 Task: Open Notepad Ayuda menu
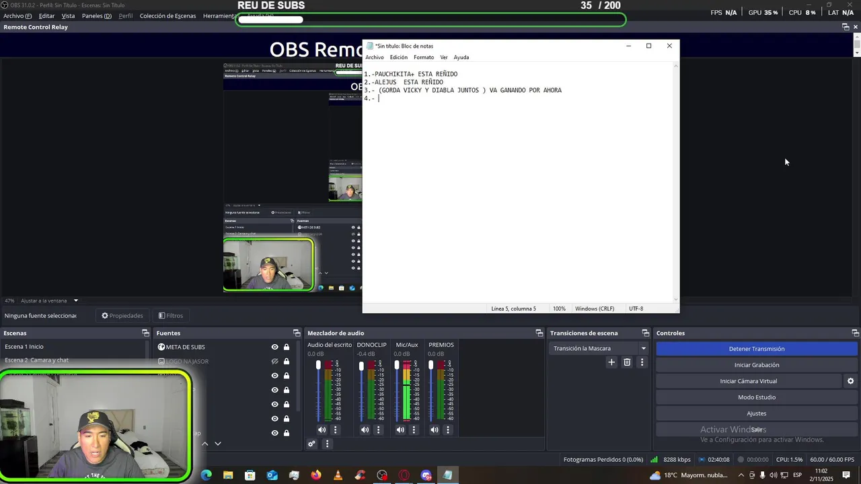tap(461, 57)
